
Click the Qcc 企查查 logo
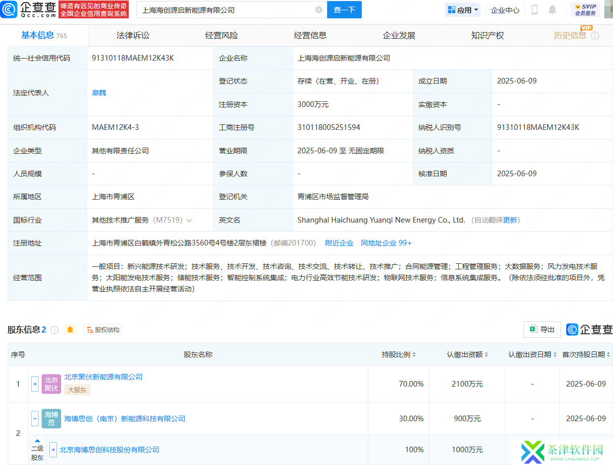point(27,9)
